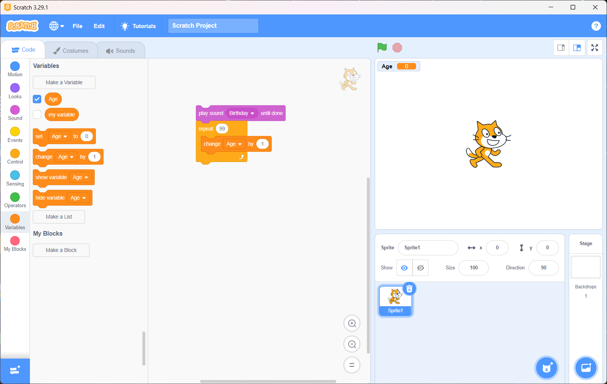This screenshot has height=384, width=607.
Task: Switch to the Costumes tab
Action: pyautogui.click(x=71, y=50)
